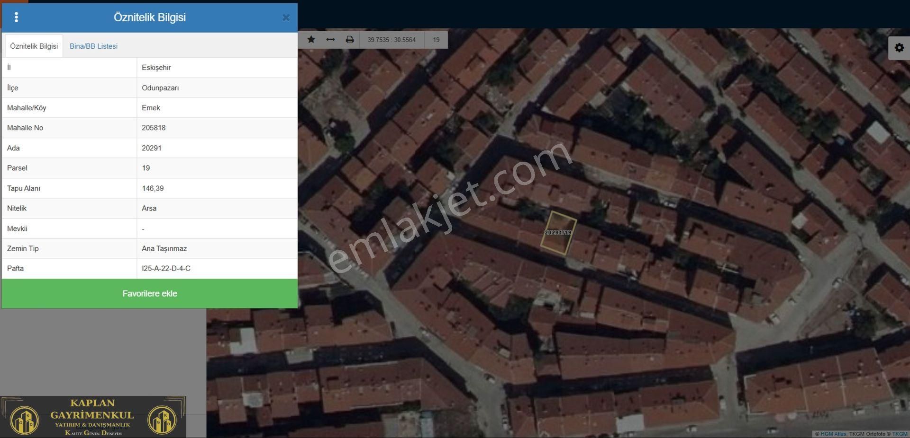Click the Mahalle No value 205818
Image resolution: width=910 pixels, height=438 pixels.
154,128
